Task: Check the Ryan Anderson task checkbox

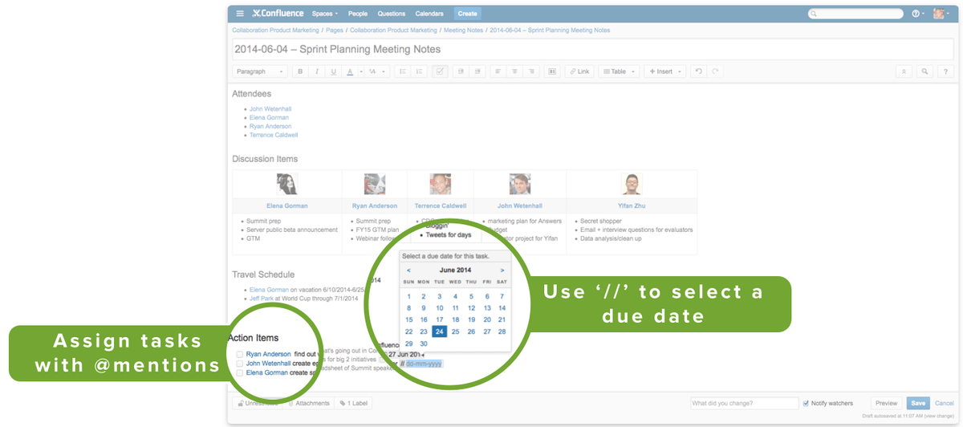Action: click(x=239, y=354)
